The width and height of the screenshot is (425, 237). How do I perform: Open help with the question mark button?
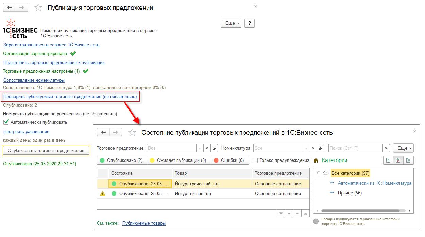250,23
